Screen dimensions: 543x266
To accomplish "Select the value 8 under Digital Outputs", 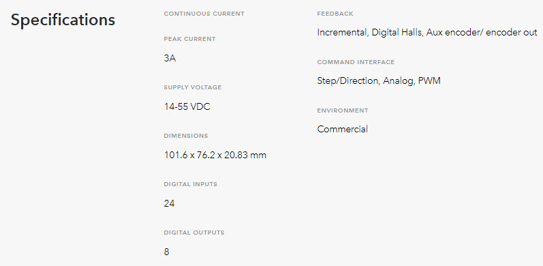I will coord(166,252).
